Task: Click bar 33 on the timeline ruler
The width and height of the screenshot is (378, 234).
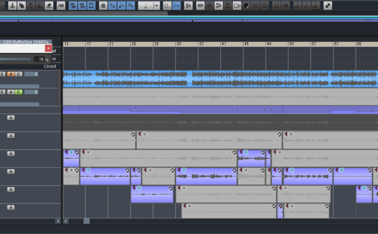Action: (x=178, y=44)
